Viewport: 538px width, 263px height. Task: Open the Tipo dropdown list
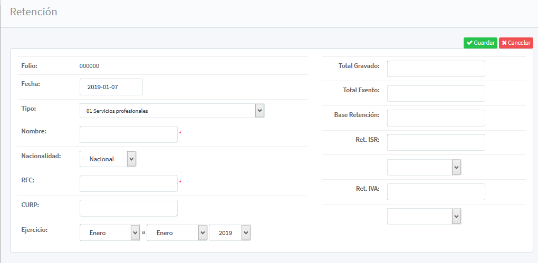pos(171,111)
